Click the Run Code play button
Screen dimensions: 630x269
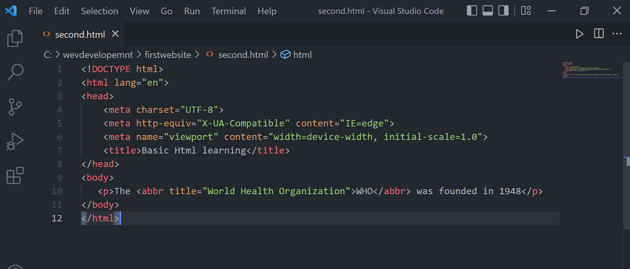coord(579,34)
